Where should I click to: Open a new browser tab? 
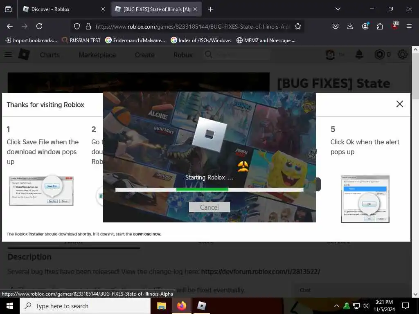pyautogui.click(x=211, y=9)
